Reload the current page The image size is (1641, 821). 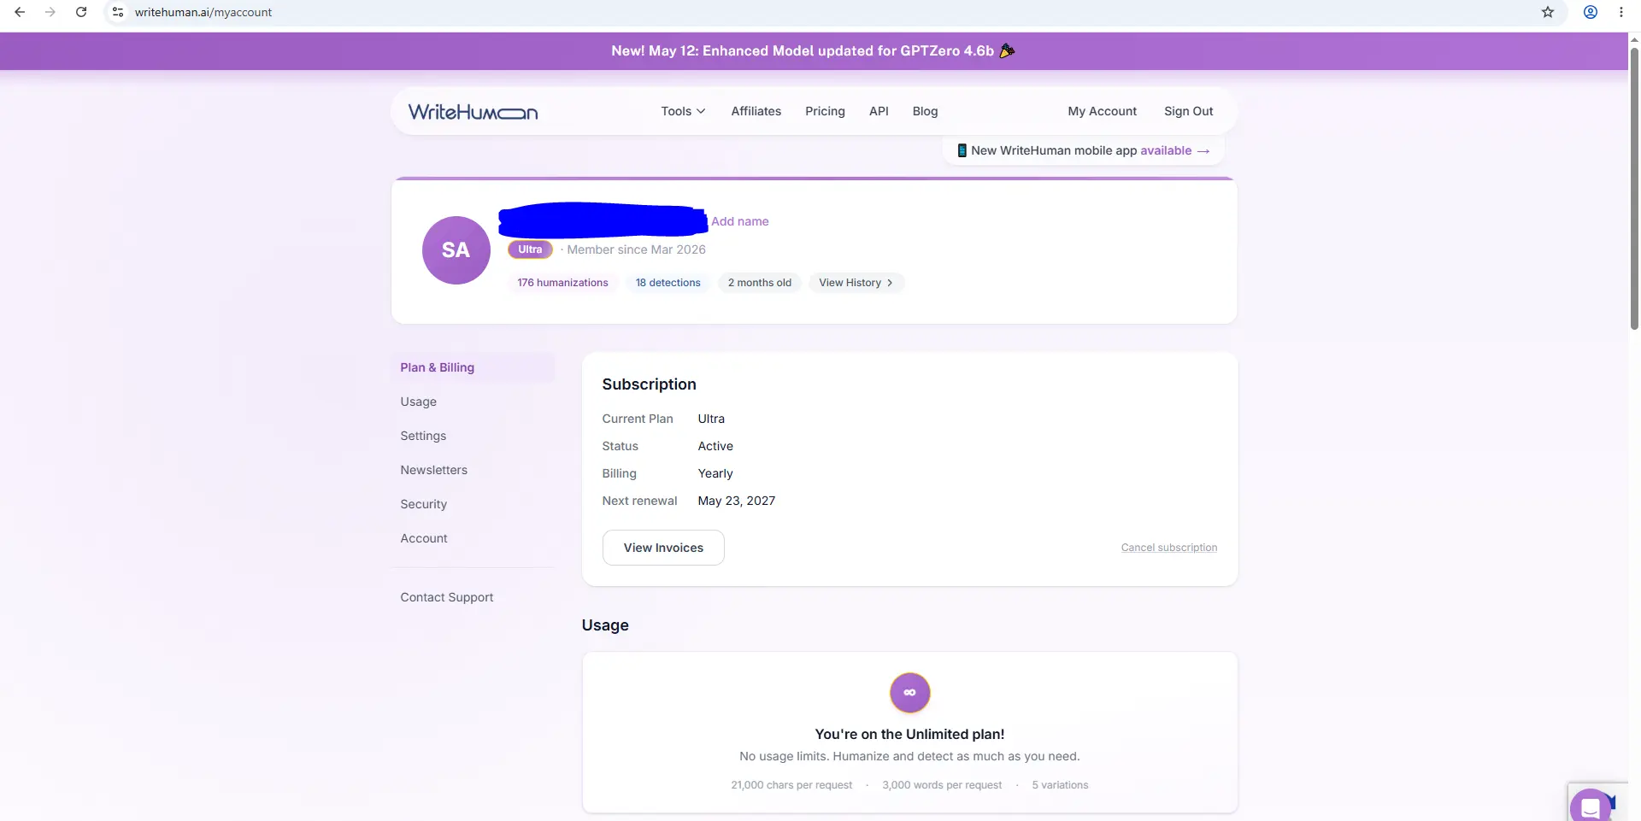[x=81, y=12]
